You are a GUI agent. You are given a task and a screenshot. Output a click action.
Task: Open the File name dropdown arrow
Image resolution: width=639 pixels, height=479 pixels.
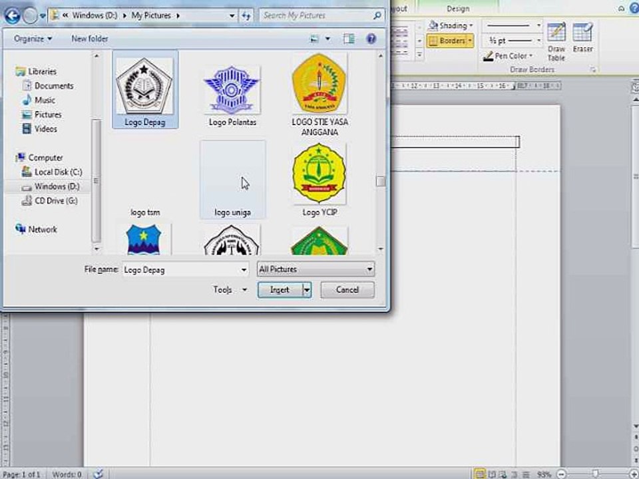[244, 269]
